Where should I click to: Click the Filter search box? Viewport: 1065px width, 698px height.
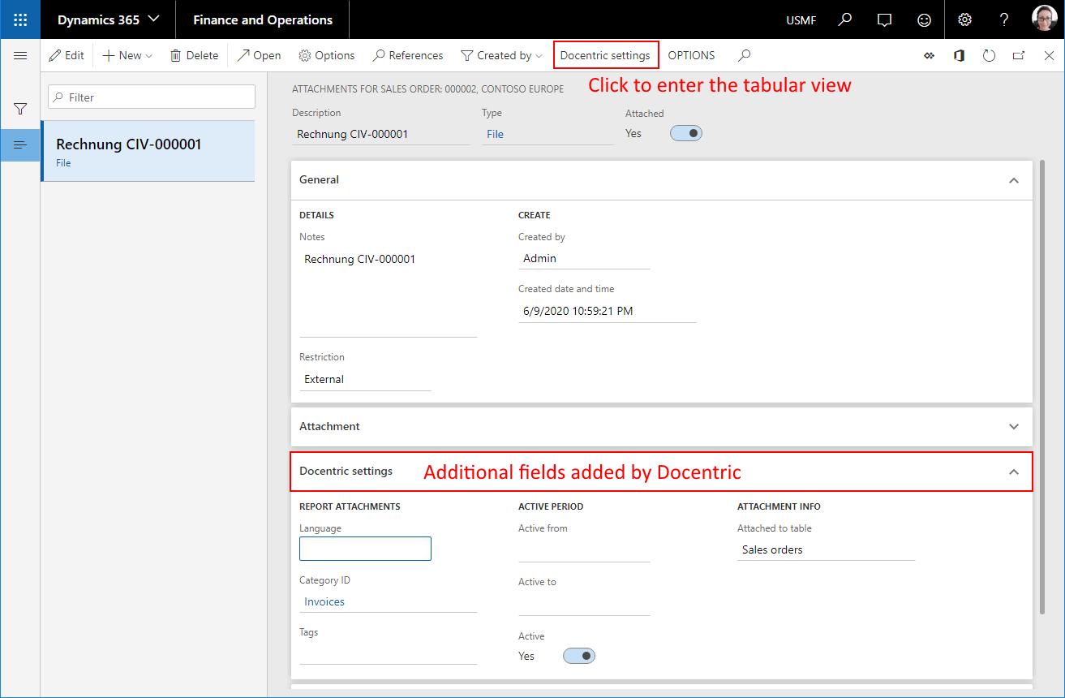152,97
